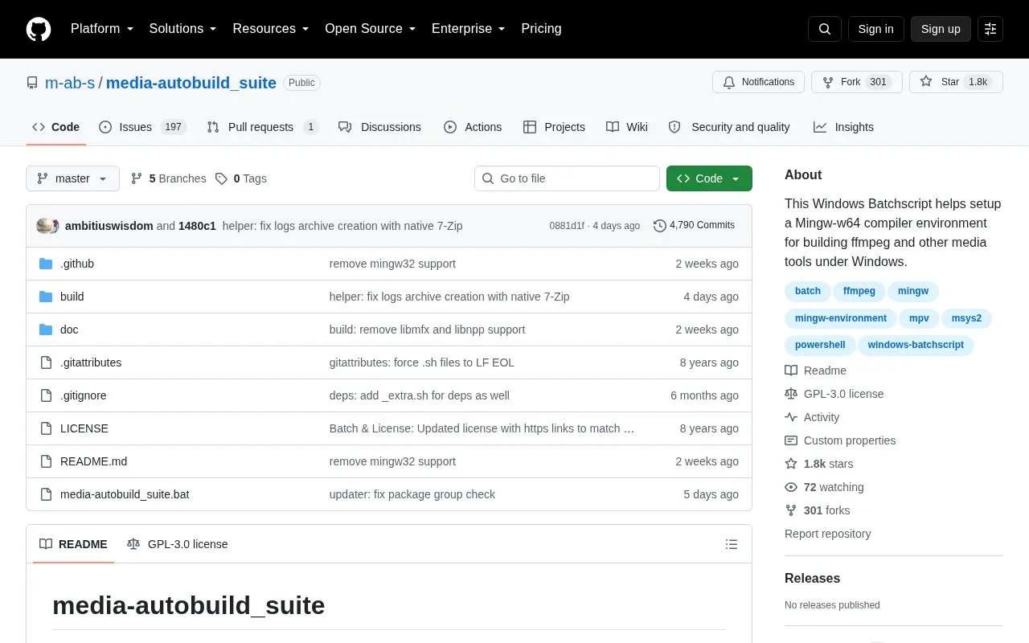This screenshot has width=1029, height=643.
Task: Open the Wiki tab
Action: [627, 127]
